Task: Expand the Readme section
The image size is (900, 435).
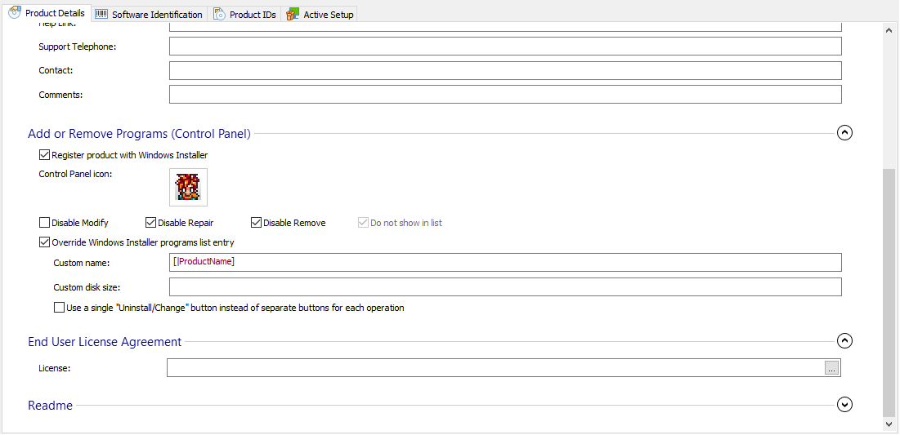Action: (x=845, y=405)
